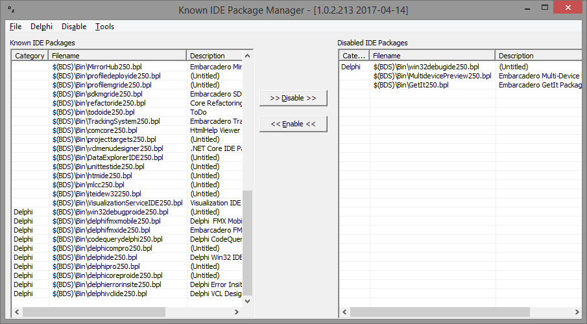Click the Disabled packages Filename column header
This screenshot has width=587, height=324.
(433, 56)
